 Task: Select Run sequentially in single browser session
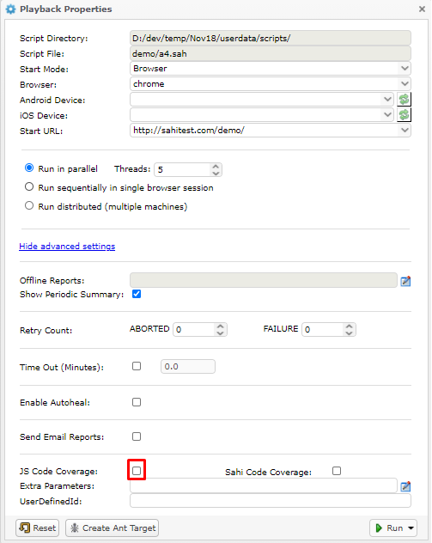point(29,187)
